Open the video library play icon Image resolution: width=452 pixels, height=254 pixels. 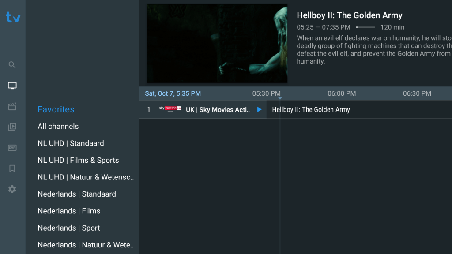[x=12, y=127]
